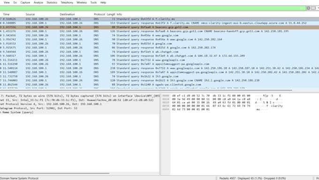319x180 pixels.
Task: Open the display filter history dropdown arrow
Action: [318, 8]
